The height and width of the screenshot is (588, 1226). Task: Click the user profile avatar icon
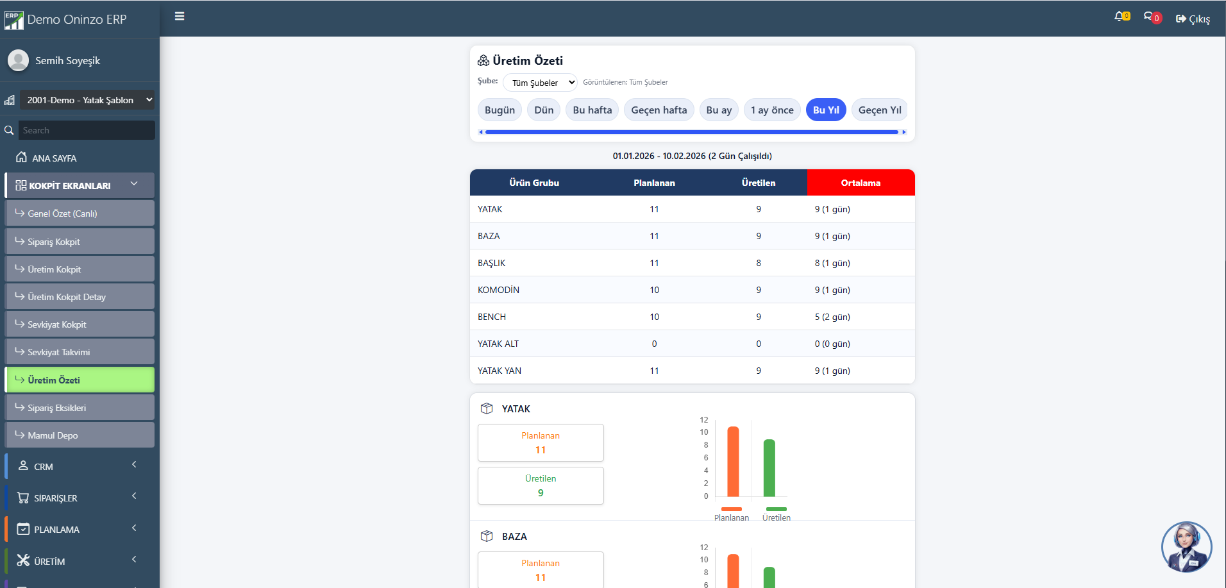click(18, 60)
